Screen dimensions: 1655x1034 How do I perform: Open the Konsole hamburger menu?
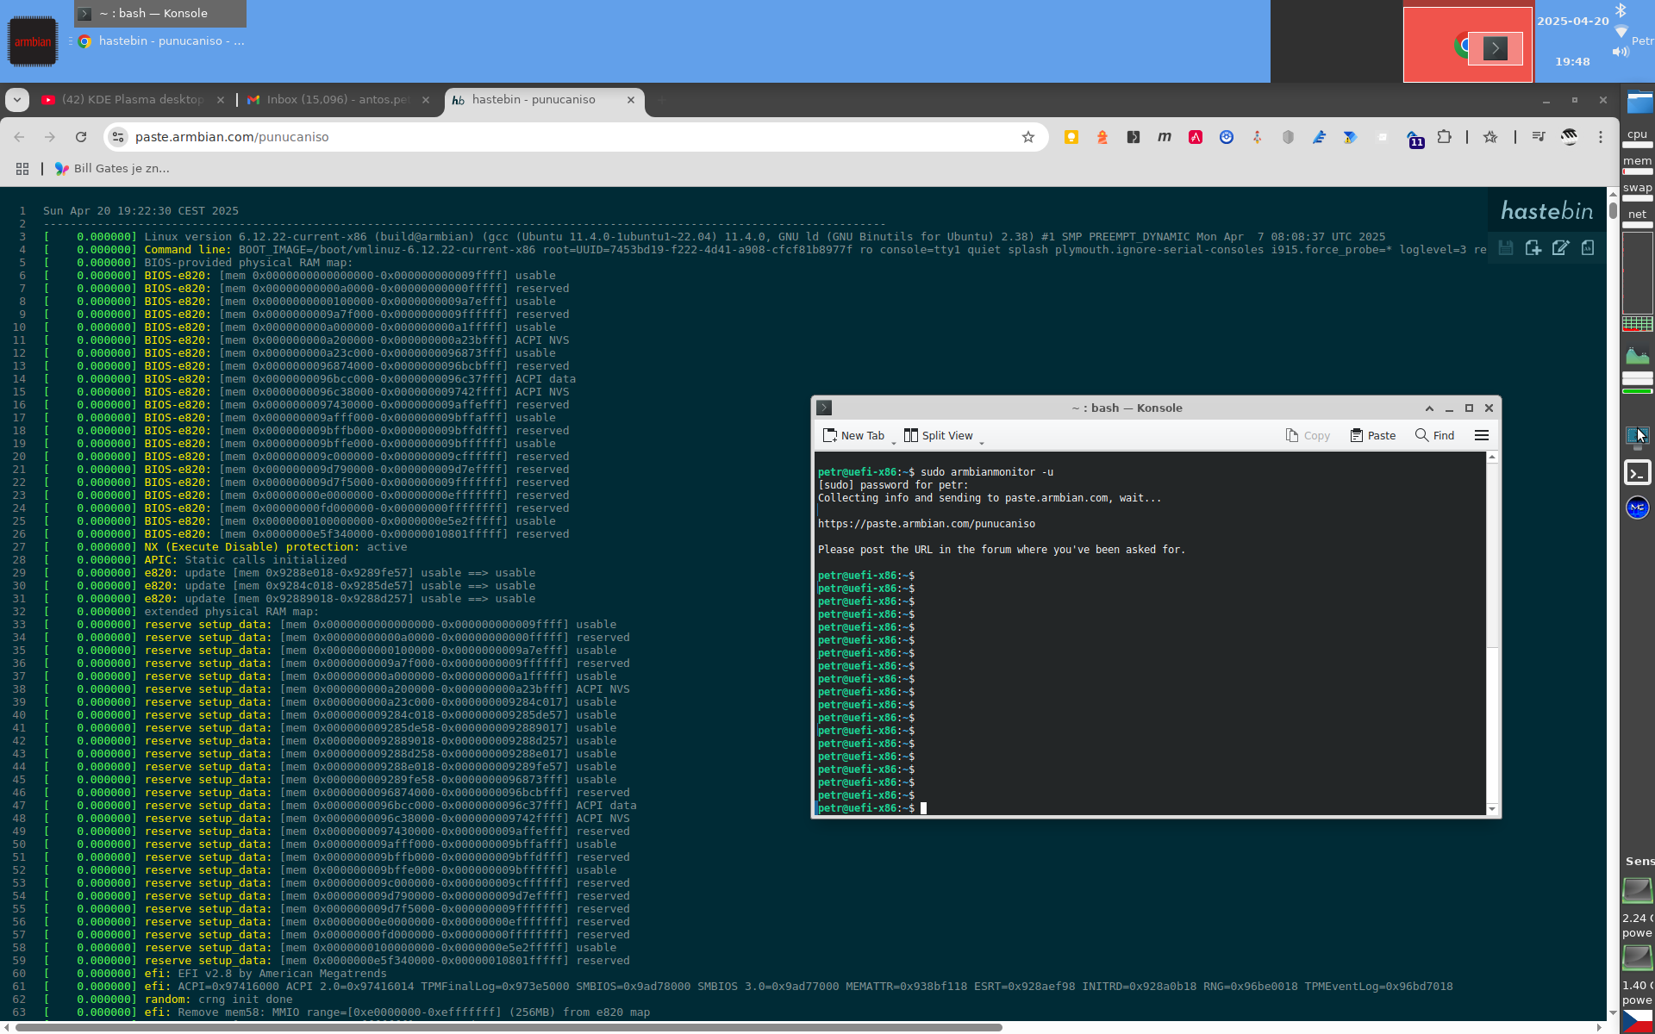1482,435
